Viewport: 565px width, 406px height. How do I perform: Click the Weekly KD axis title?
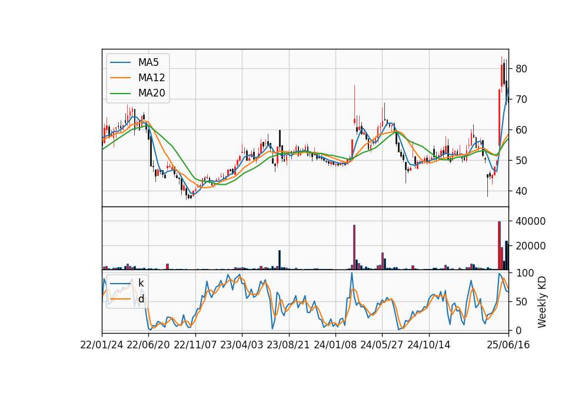tap(542, 302)
